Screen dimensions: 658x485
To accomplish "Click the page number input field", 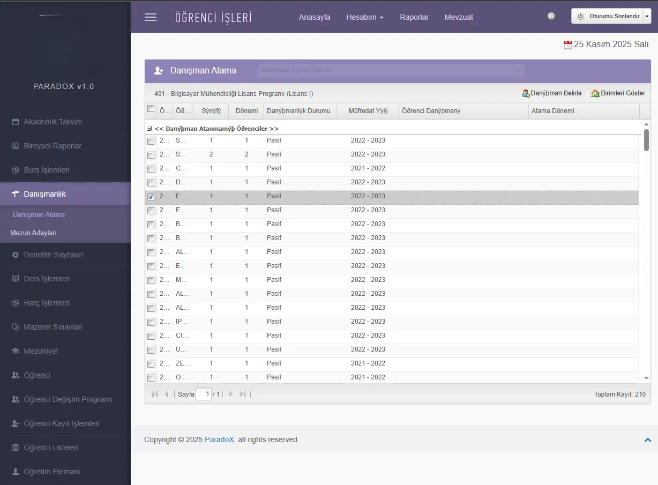I will (204, 394).
